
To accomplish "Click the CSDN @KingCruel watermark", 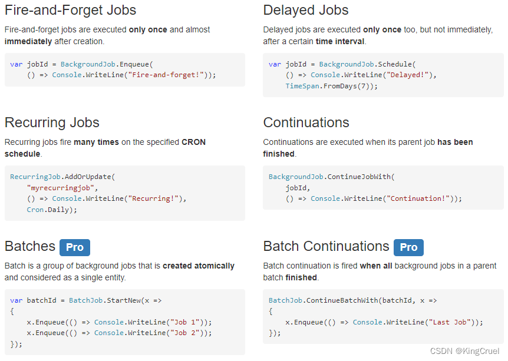I will (x=464, y=351).
